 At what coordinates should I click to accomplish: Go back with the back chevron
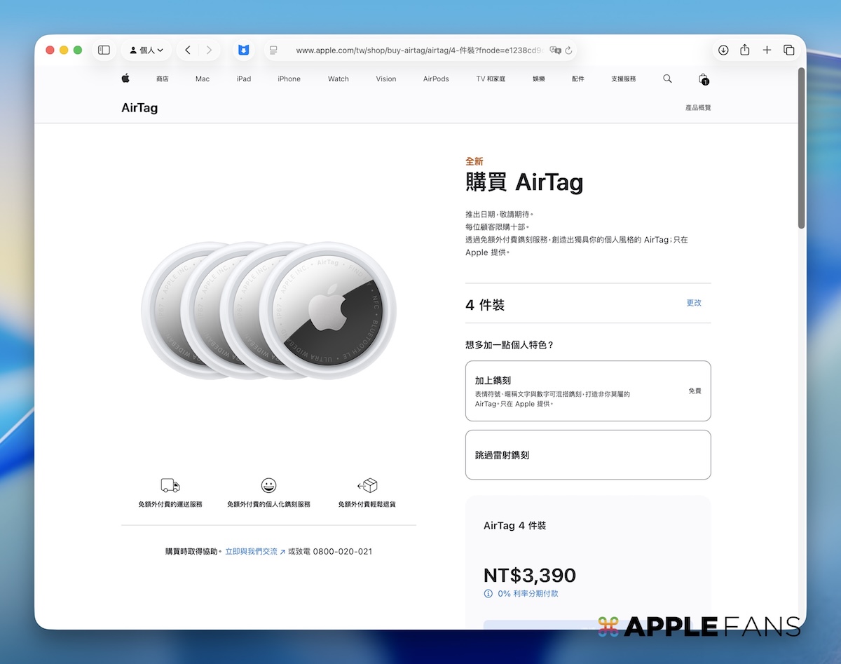[188, 50]
